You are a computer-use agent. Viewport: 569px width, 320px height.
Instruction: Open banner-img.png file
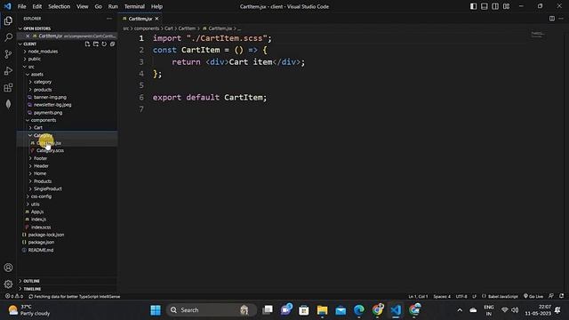click(50, 97)
